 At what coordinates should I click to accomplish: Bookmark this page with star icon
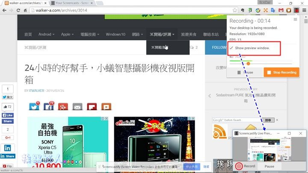(x=234, y=10)
